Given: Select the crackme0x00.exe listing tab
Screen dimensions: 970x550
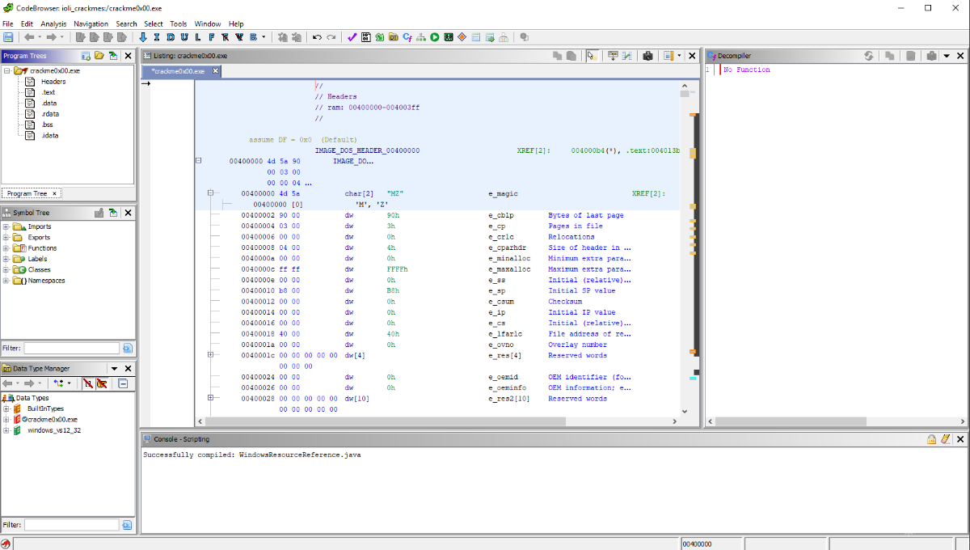Looking at the screenshot, I should (x=179, y=71).
